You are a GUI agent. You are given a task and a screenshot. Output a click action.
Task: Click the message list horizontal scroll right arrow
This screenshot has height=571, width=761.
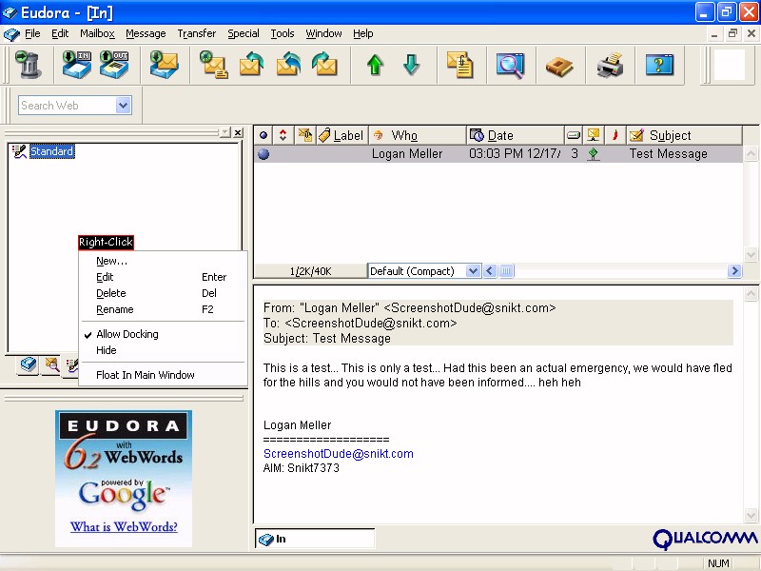point(734,271)
